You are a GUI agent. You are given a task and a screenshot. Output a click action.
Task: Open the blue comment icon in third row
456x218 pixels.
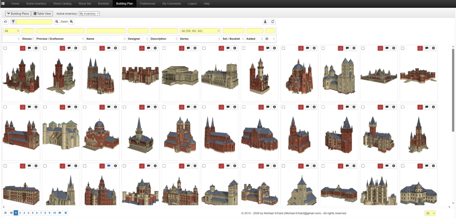[109, 166]
